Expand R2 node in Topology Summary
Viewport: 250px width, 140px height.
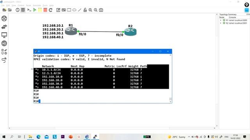coord(221,23)
